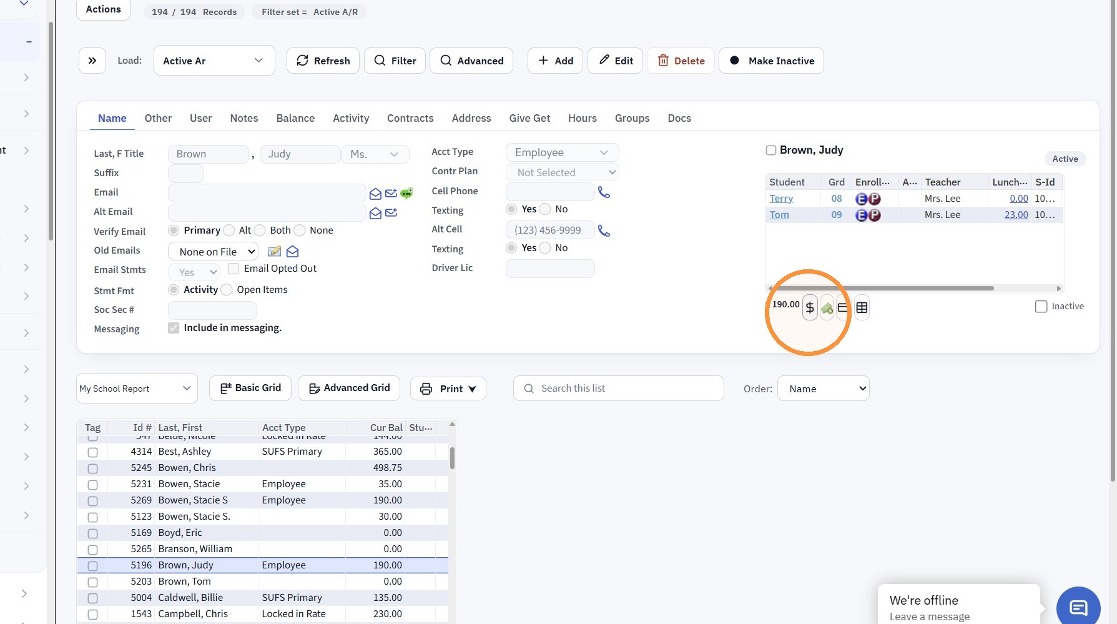
Task: Switch to Basic Grid view
Action: point(250,388)
